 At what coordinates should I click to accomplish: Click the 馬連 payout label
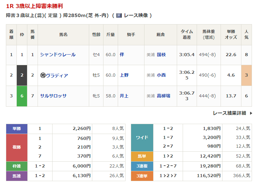pos(17,176)
